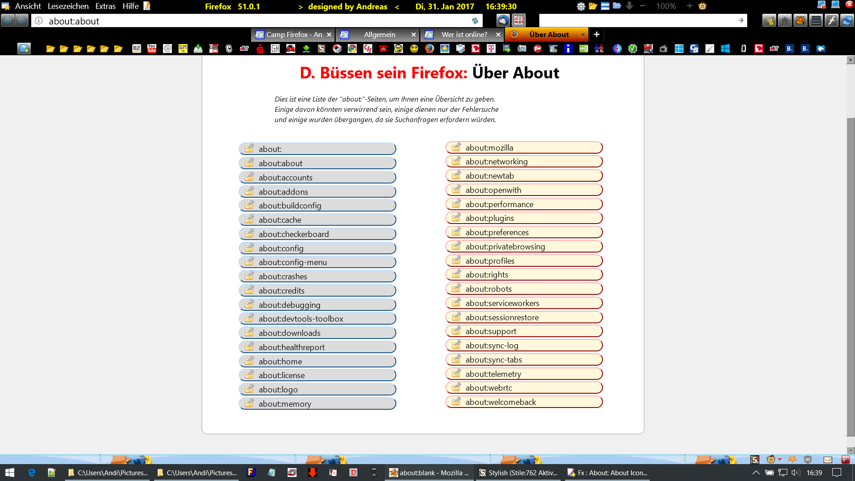Click the YouTube bookmark icon
Viewport: 855px width, 481px height.
pyautogui.click(x=152, y=49)
